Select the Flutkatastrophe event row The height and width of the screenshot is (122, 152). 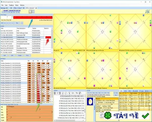(26, 37)
